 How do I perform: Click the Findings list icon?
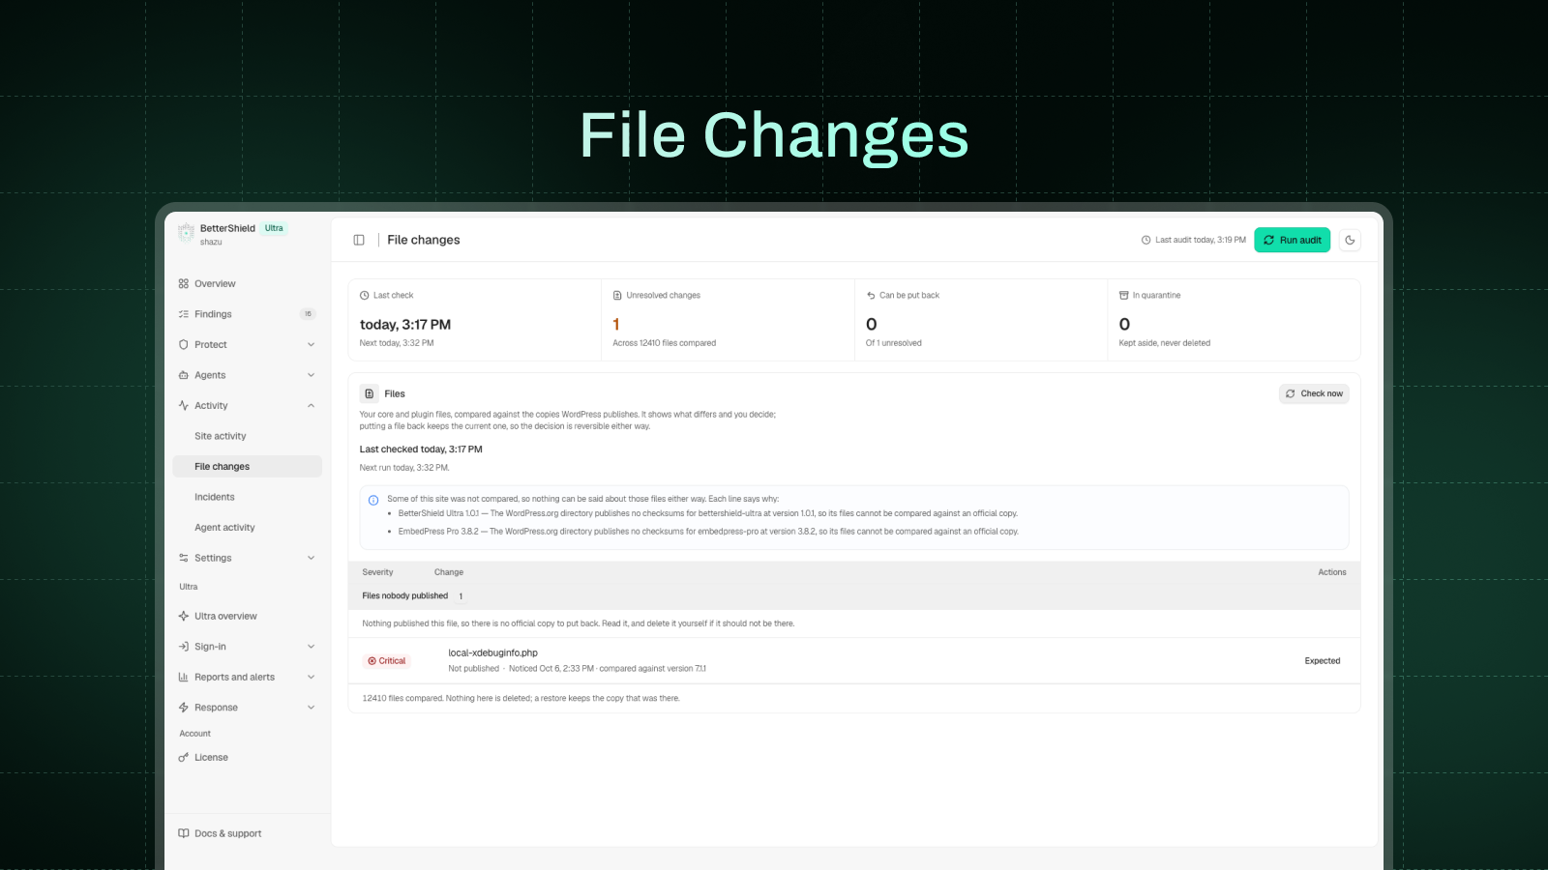[184, 314]
